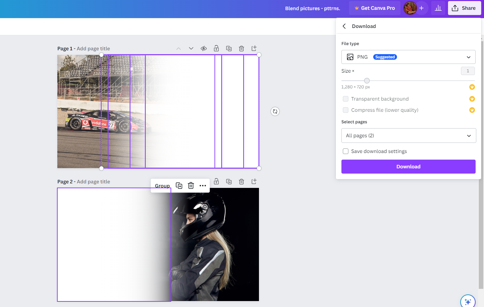Screen dimensions: 484x307
Task: Enable Transparent background checkbox
Action: (346, 99)
